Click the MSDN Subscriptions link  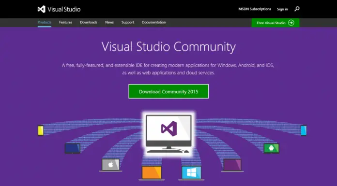point(255,9)
